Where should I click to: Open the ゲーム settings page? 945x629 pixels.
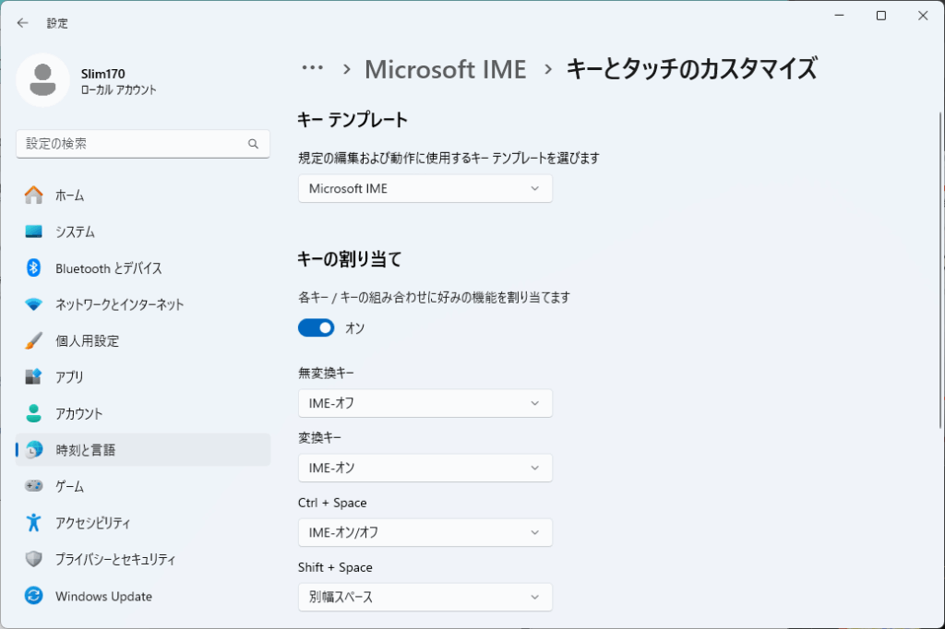click(x=143, y=486)
